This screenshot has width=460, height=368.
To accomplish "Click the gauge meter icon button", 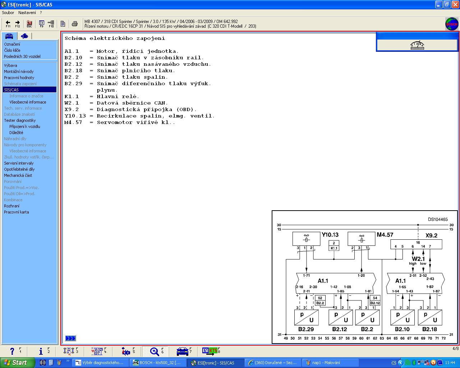I will coord(417,45).
